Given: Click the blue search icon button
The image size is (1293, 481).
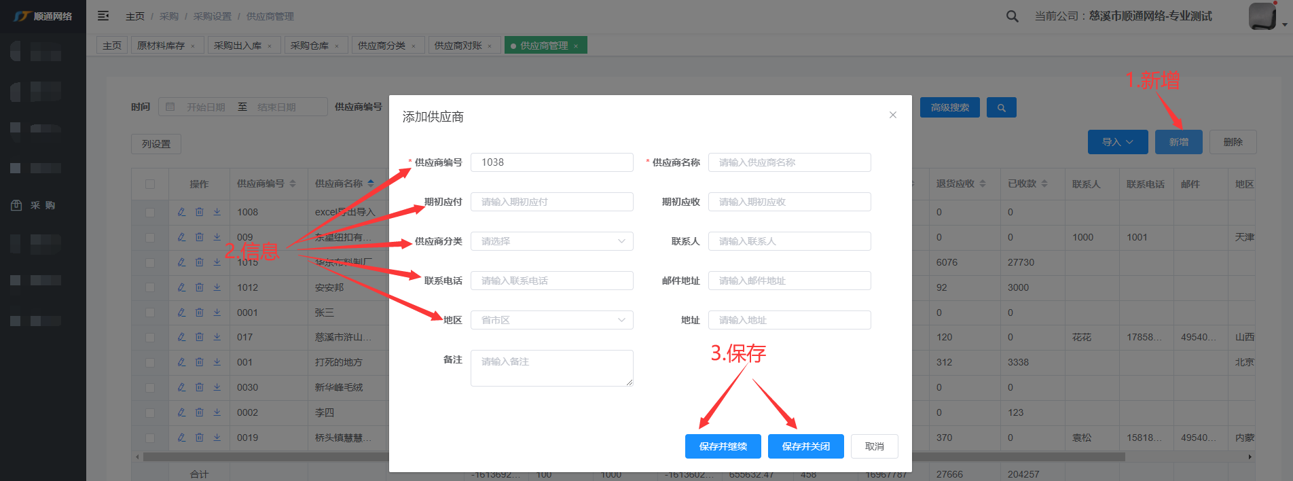Looking at the screenshot, I should click(1001, 107).
